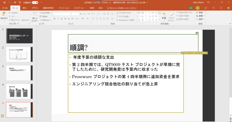Toggle the 自動保存 autosave switch
Screen dimensions: 232x122
coord(35,3)
